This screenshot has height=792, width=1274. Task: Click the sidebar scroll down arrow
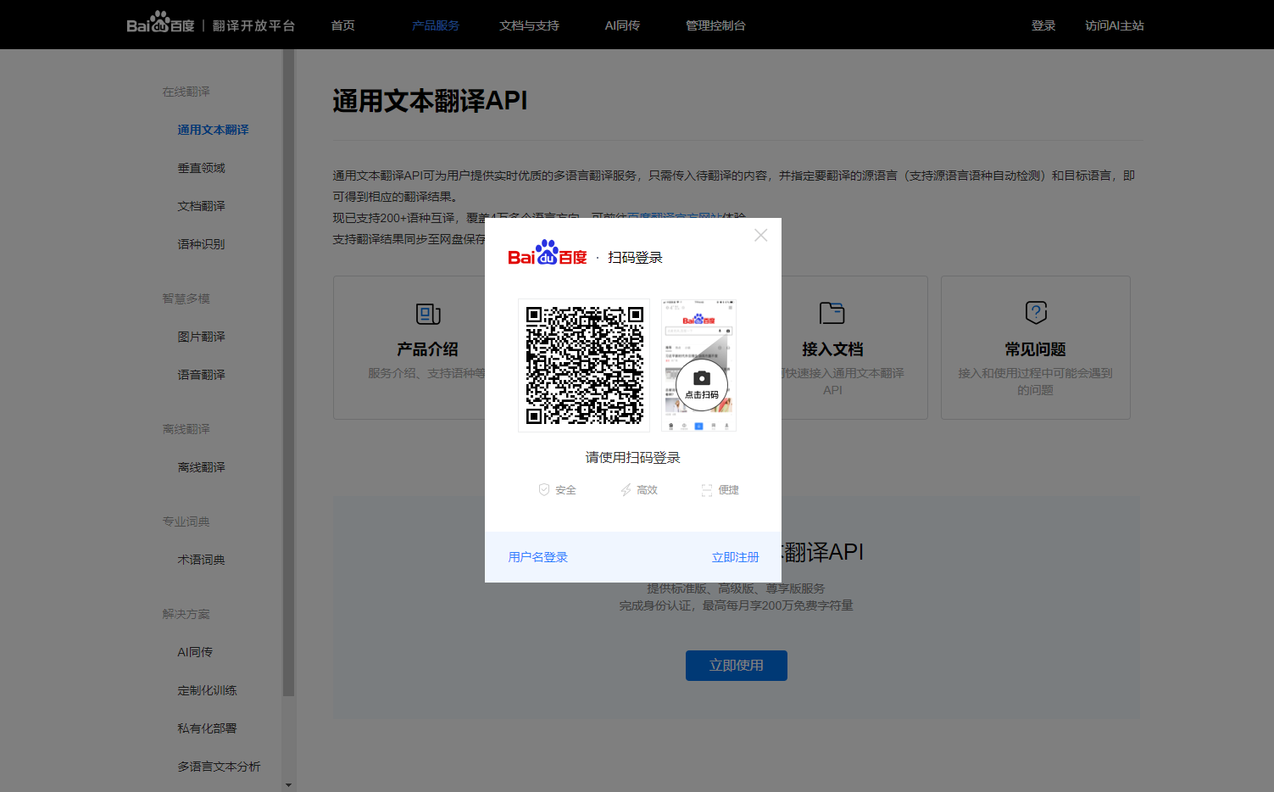(288, 785)
